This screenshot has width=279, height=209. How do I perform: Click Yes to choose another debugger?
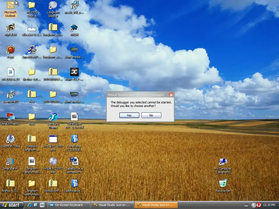click(x=129, y=115)
